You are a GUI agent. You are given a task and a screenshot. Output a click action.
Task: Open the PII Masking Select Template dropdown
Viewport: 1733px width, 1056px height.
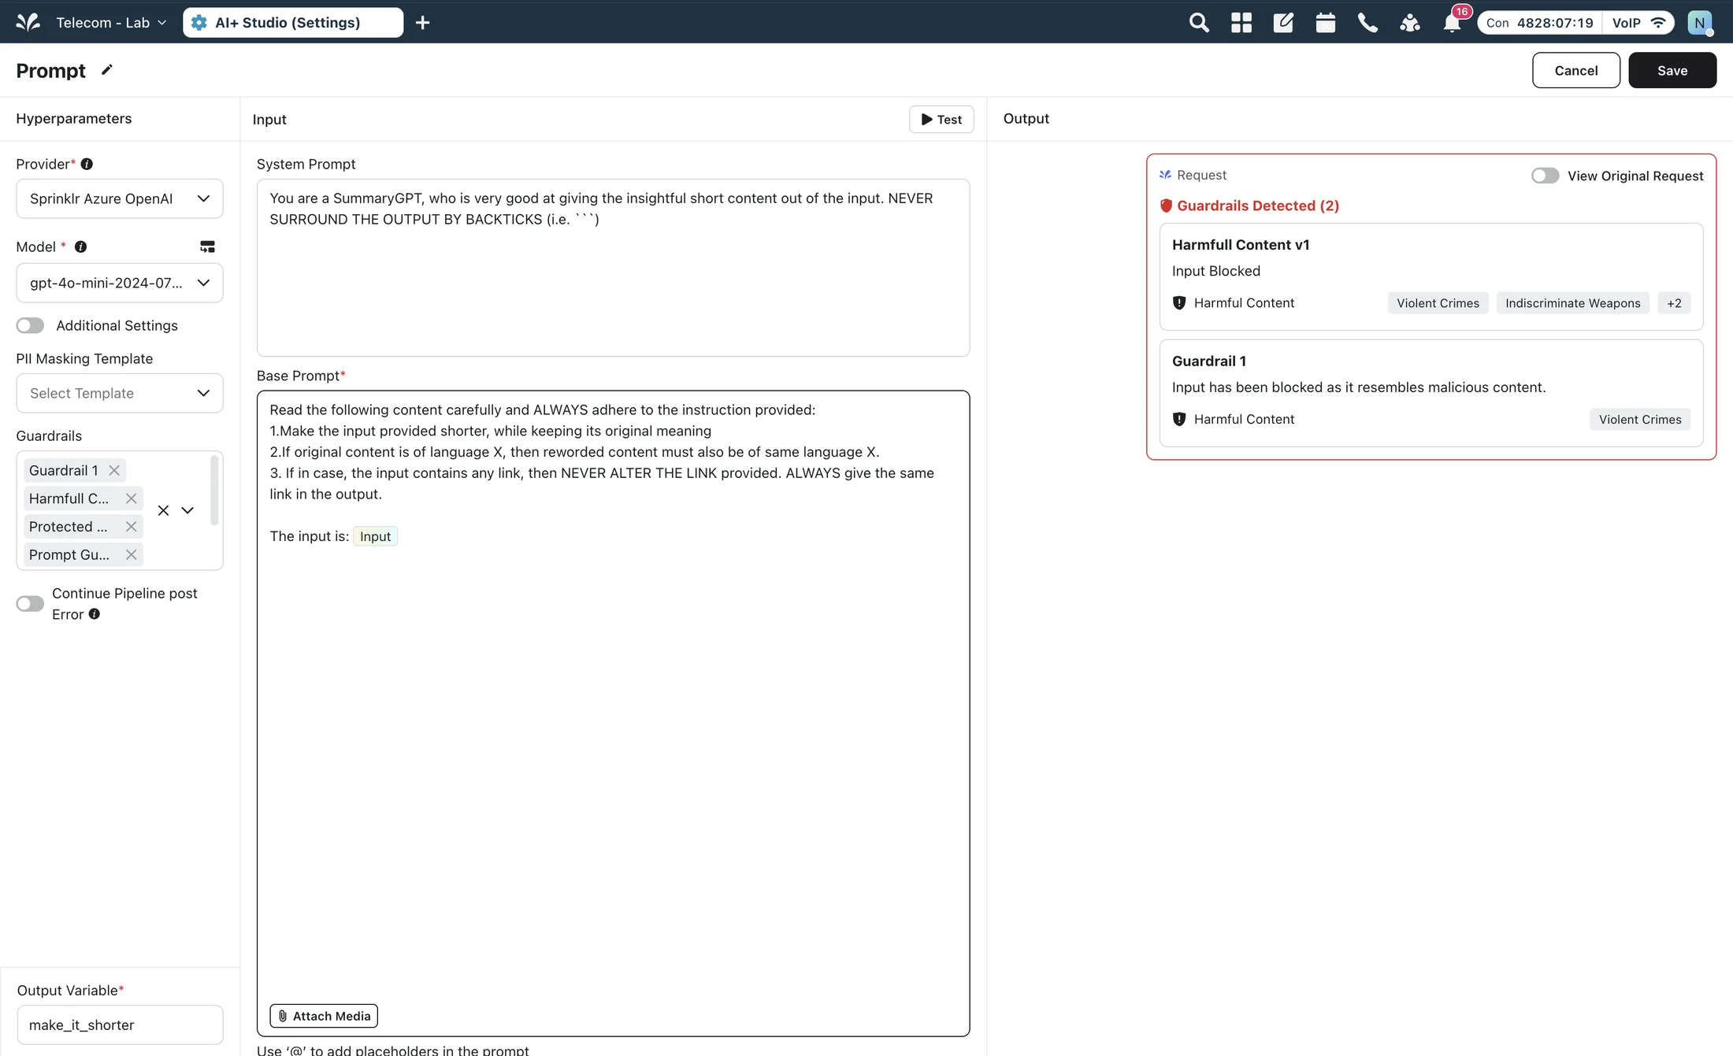[x=120, y=393]
